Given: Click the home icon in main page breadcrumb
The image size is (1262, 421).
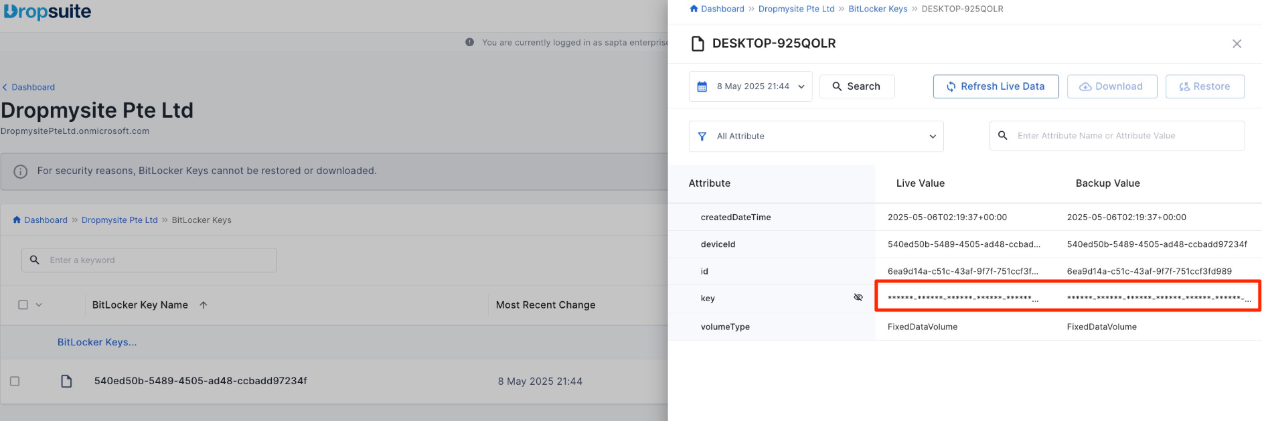Looking at the screenshot, I should click(17, 220).
